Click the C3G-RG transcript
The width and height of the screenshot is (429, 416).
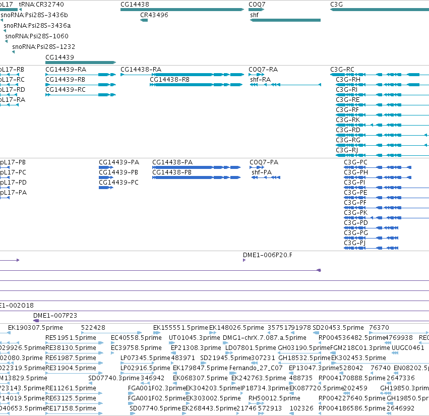382,145
